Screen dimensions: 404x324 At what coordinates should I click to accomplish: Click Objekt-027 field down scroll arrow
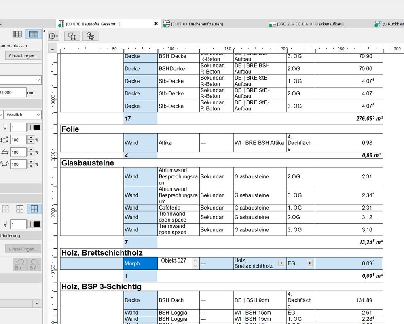(195, 266)
